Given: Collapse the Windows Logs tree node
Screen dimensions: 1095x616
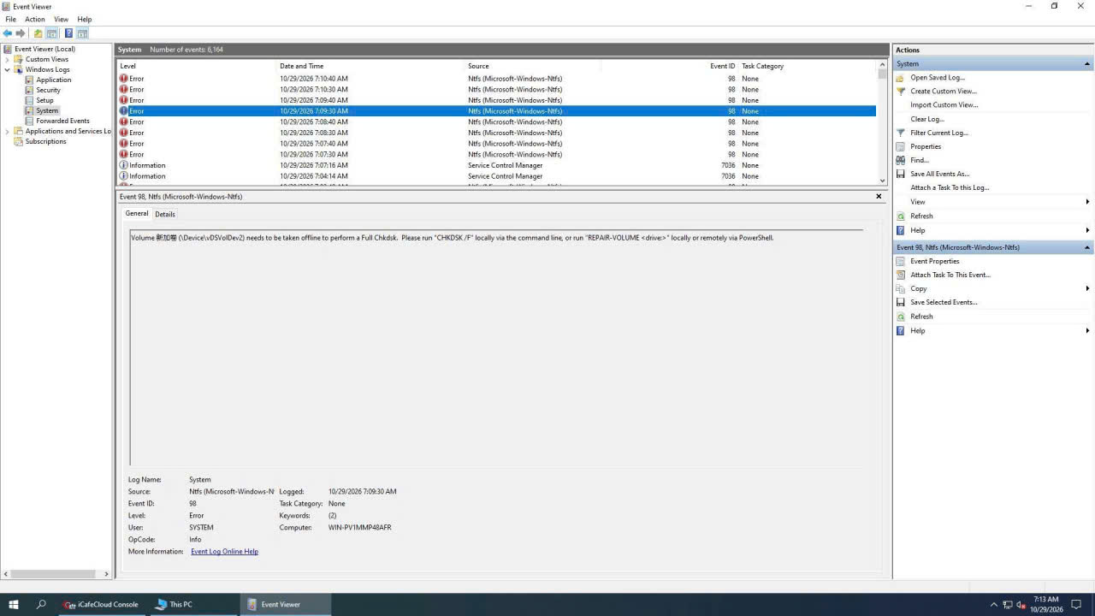Looking at the screenshot, I should [x=8, y=69].
